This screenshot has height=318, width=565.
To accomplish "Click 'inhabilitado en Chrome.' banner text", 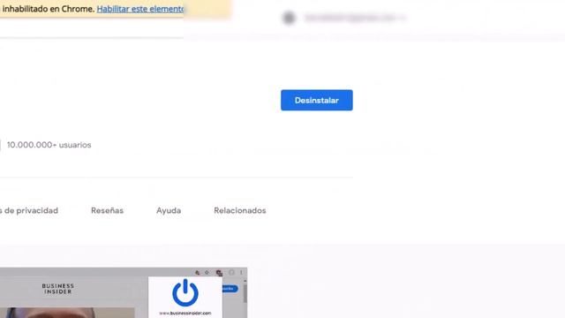I will pyautogui.click(x=49, y=9).
